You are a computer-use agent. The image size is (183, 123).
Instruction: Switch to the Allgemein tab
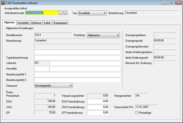pos(10,22)
